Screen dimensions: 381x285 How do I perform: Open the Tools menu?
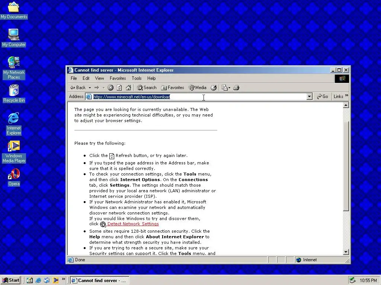pos(137,78)
